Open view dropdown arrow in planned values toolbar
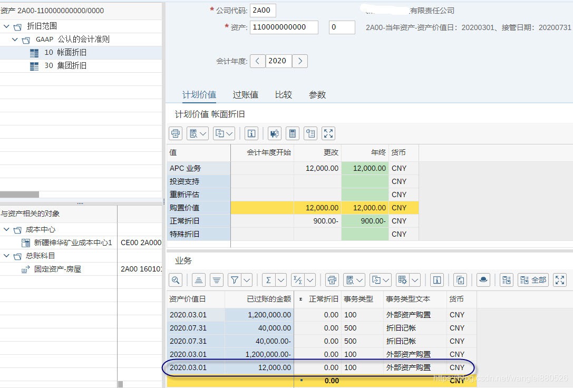The height and width of the screenshot is (388, 573). click(x=203, y=134)
